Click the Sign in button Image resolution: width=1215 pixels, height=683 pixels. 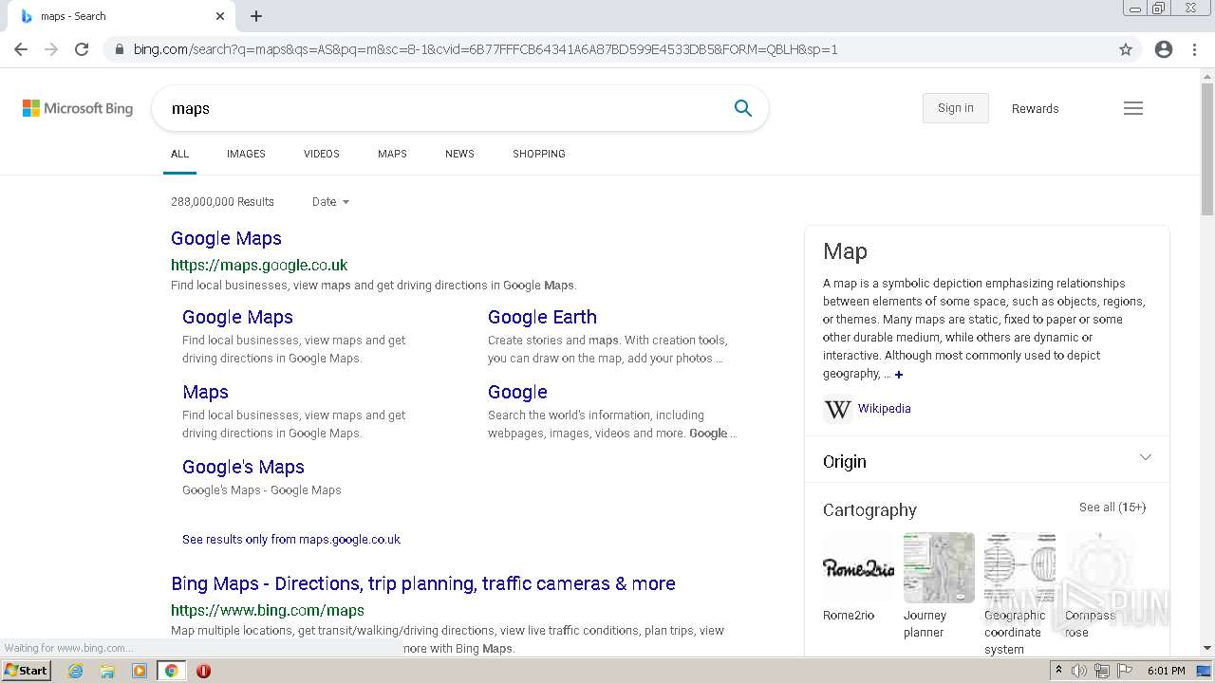click(x=956, y=108)
